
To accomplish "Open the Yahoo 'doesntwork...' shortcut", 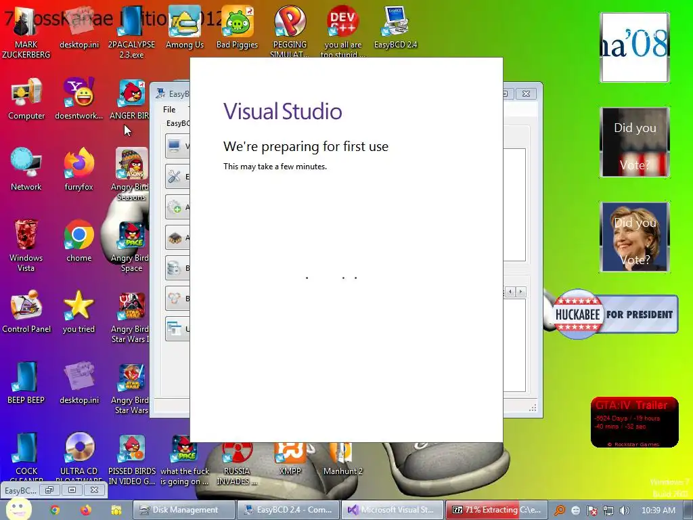I will pyautogui.click(x=79, y=99).
